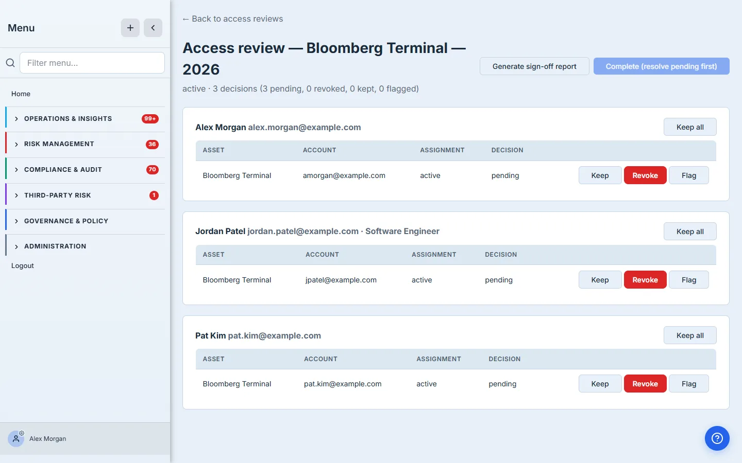
Task: Click the amorgan@example.com account cell
Action: [x=344, y=175]
